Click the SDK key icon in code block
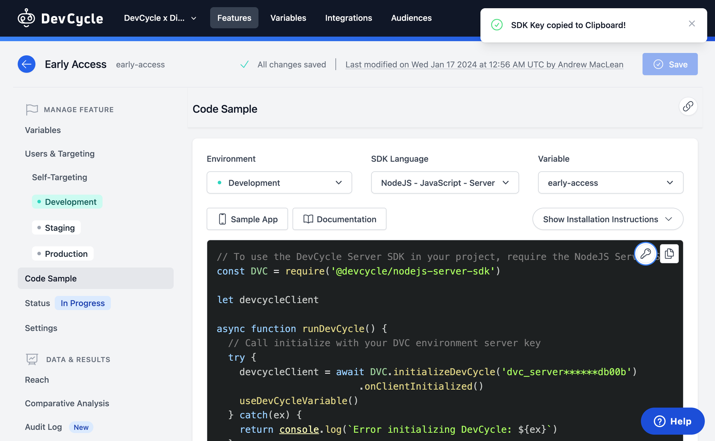This screenshot has height=441, width=715. point(645,254)
